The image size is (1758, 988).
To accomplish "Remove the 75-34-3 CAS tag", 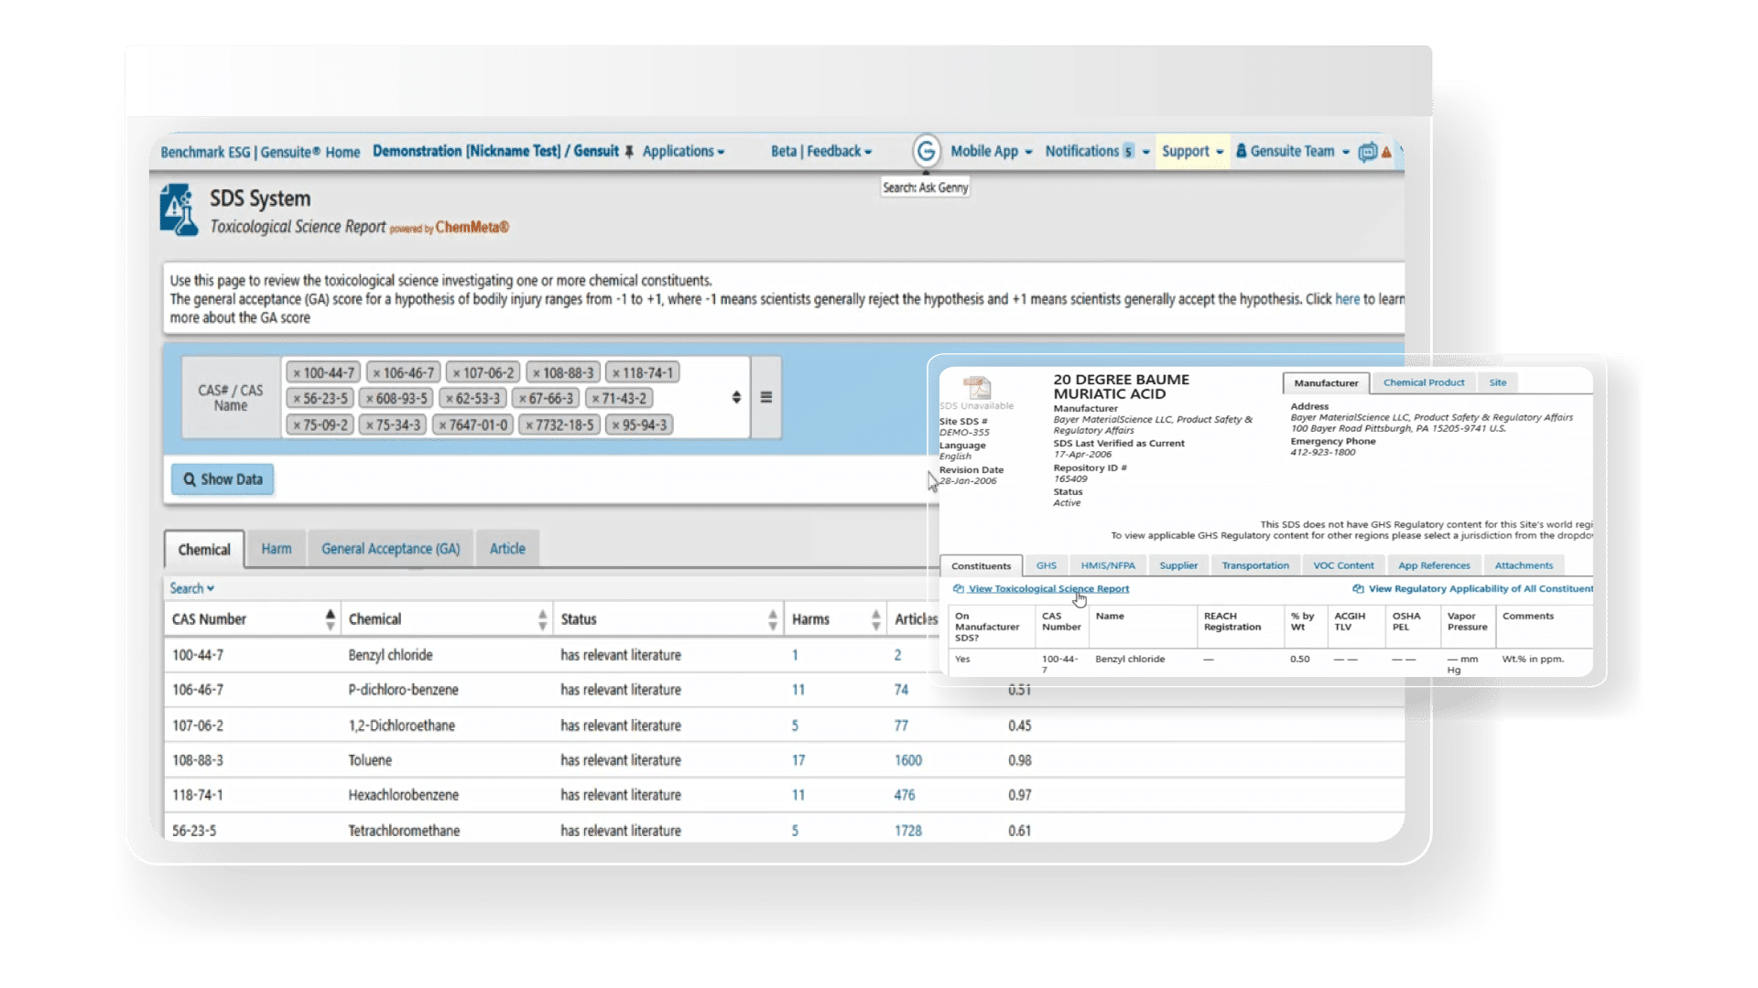I will [369, 425].
